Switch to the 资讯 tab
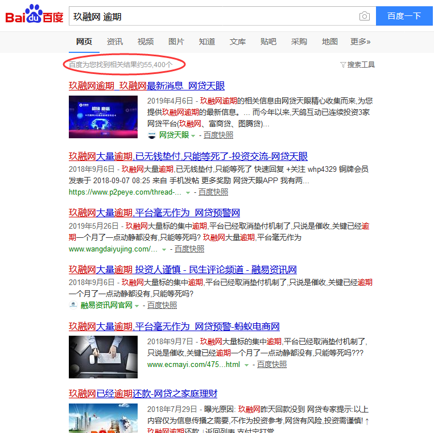The width and height of the screenshot is (434, 433). click(114, 42)
